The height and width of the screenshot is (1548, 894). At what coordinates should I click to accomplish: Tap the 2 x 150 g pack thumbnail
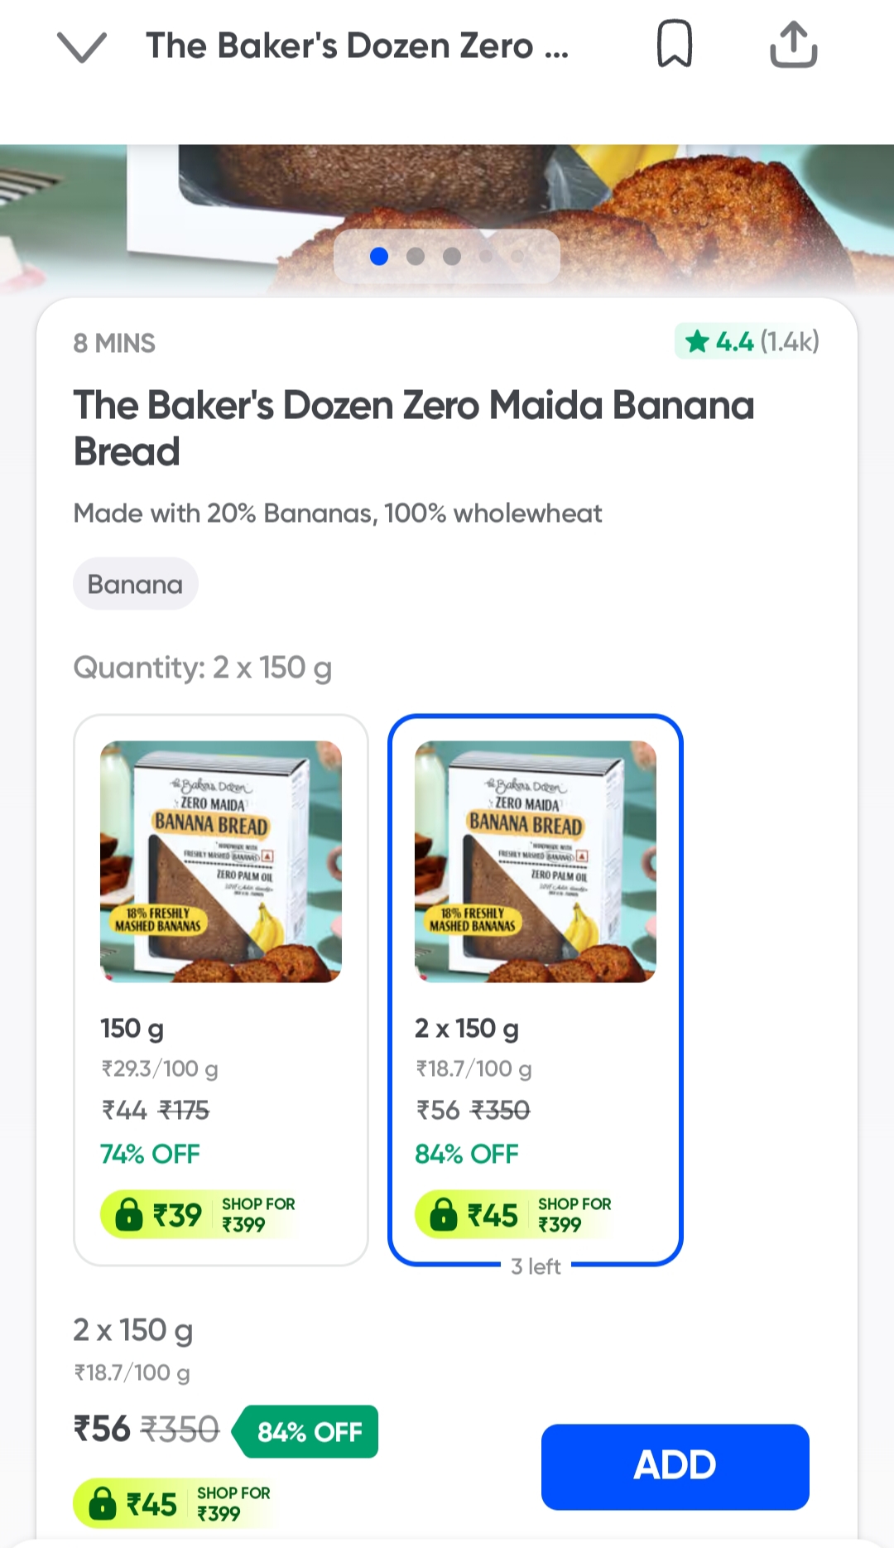(535, 861)
